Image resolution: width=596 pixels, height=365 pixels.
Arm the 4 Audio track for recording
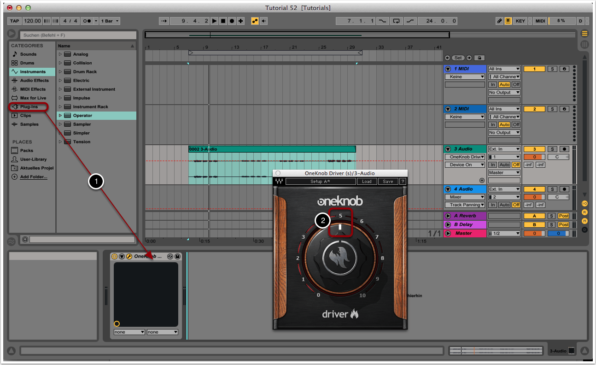point(564,189)
